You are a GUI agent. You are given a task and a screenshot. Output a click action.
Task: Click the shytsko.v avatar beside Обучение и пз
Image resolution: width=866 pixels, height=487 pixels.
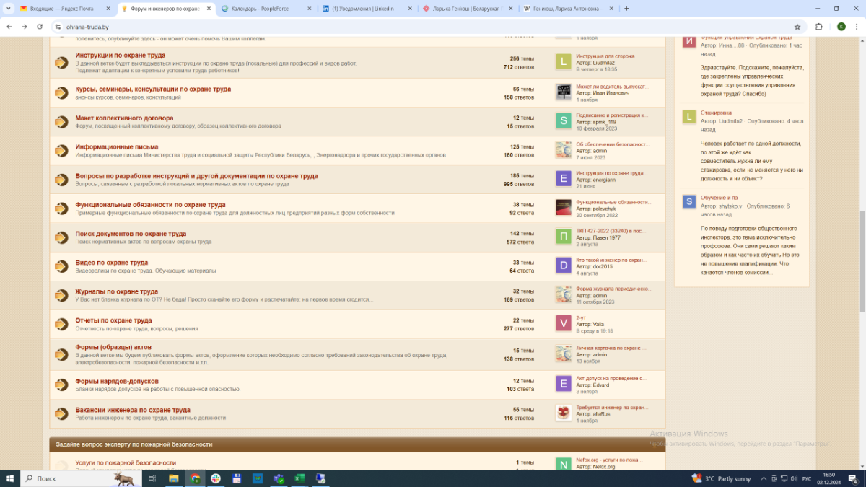(x=689, y=201)
